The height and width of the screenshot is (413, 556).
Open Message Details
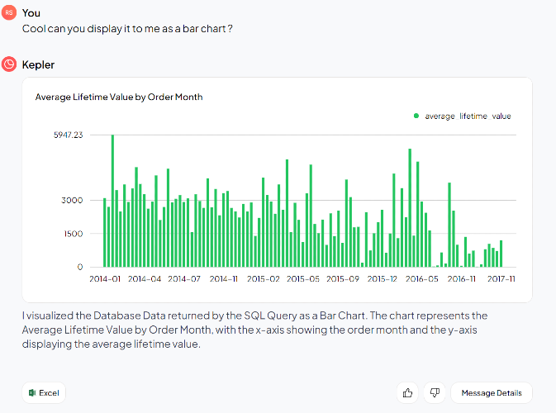click(492, 393)
